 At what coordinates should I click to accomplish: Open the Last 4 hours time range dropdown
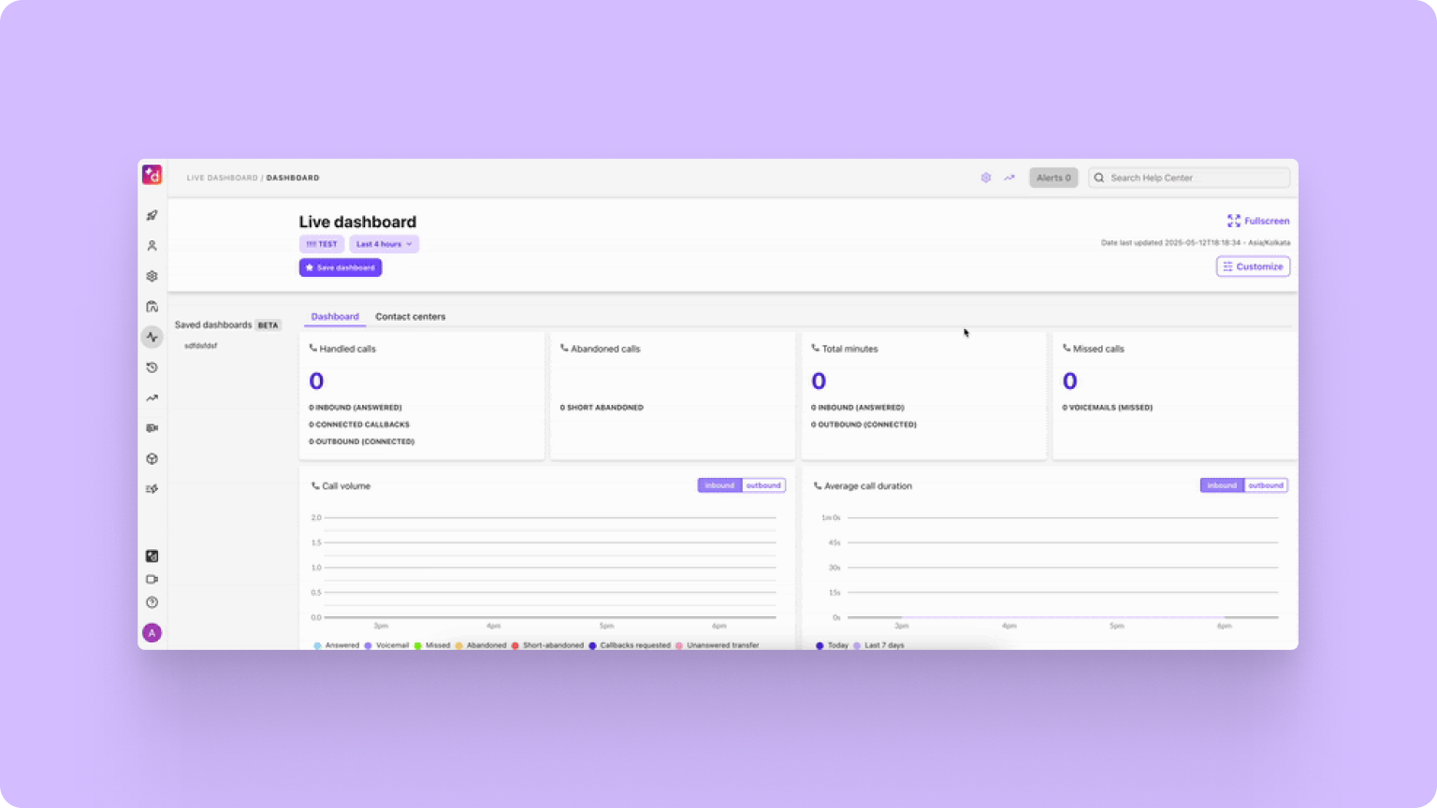384,244
